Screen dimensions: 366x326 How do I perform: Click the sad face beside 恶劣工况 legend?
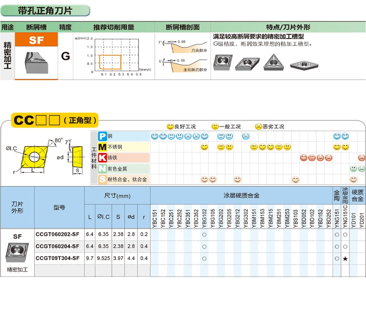pos(259,126)
